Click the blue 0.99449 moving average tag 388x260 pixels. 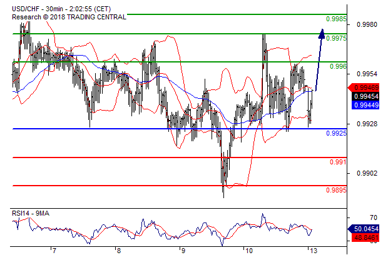(365, 105)
